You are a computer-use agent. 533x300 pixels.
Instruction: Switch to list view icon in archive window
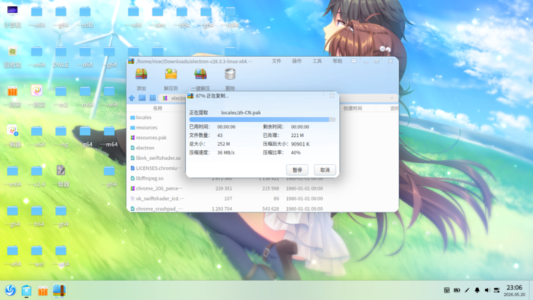pyautogui.click(x=142, y=98)
